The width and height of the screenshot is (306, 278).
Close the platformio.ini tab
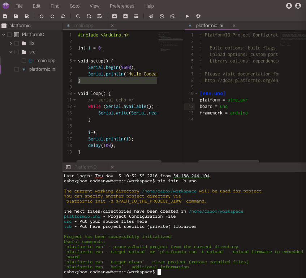coord(234,26)
